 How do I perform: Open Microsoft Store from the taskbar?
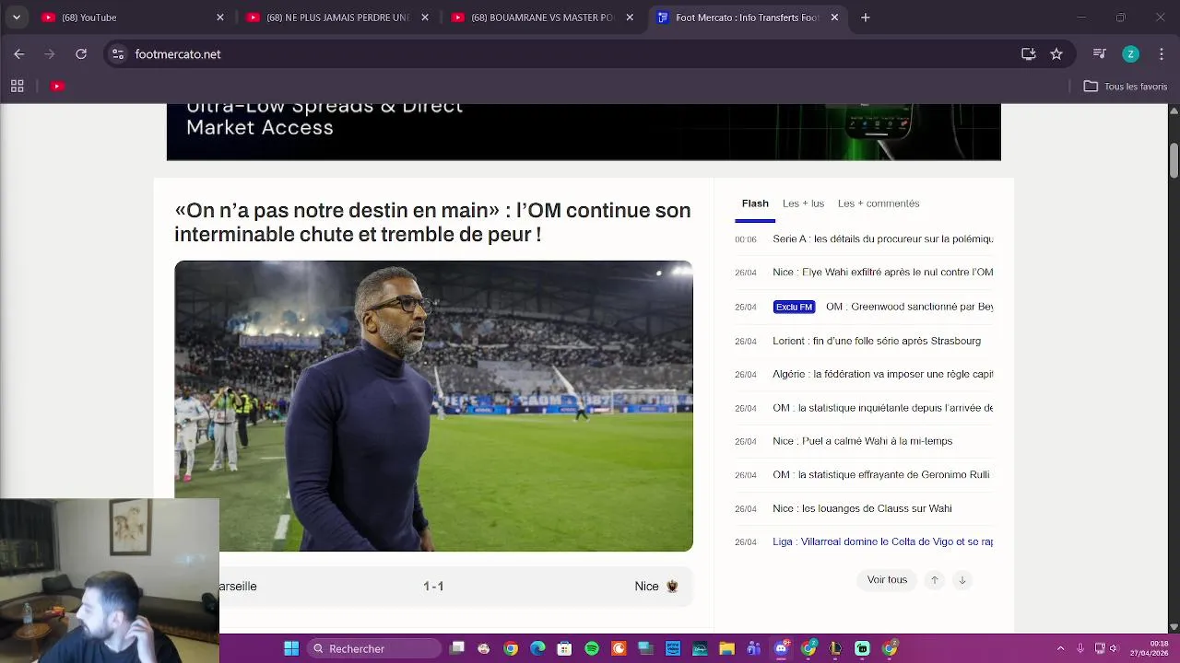[564, 649]
